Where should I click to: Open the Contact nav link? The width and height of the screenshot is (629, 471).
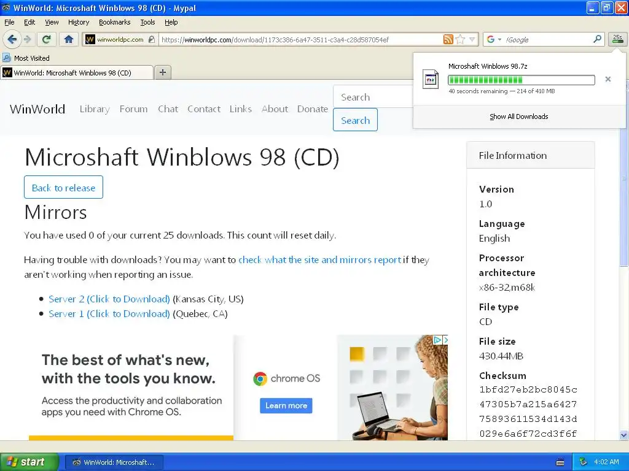(204, 109)
